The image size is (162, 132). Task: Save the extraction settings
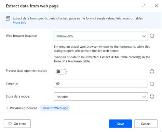click(x=121, y=123)
